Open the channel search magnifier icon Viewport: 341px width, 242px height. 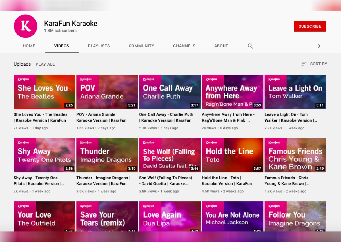250,46
